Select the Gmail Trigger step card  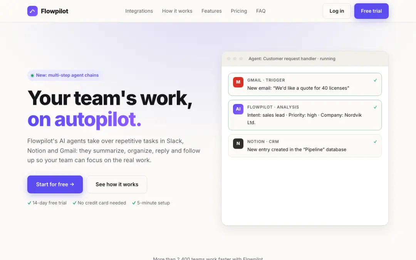point(305,84)
